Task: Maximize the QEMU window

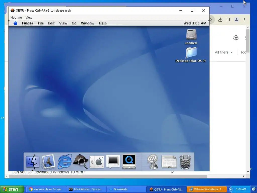Action: tap(192, 10)
